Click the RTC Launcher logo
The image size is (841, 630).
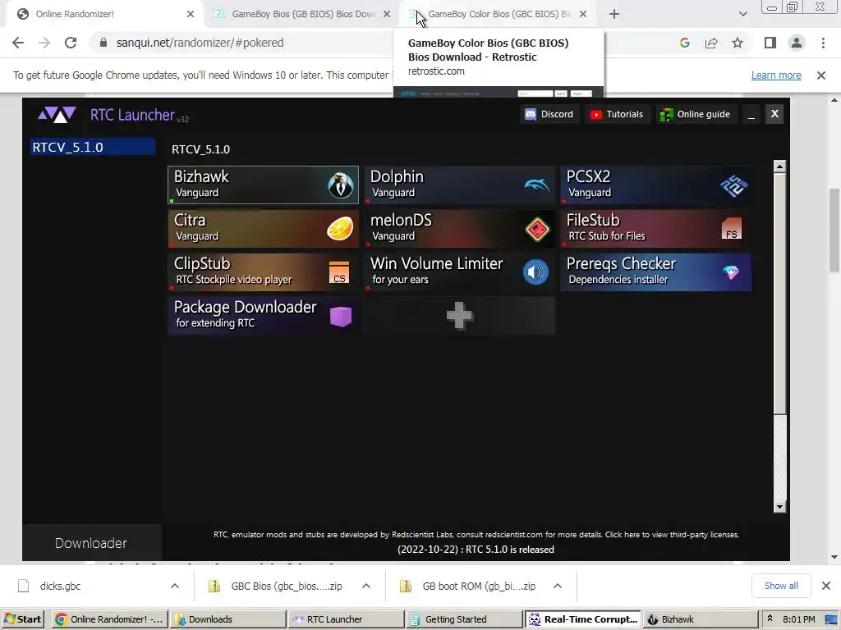57,115
